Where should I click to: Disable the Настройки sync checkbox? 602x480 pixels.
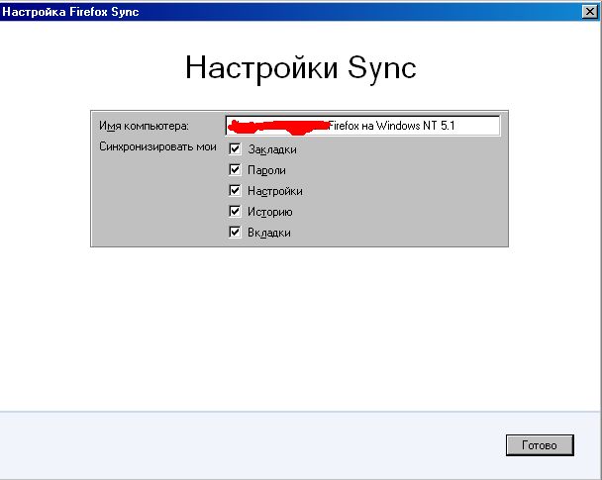235,190
